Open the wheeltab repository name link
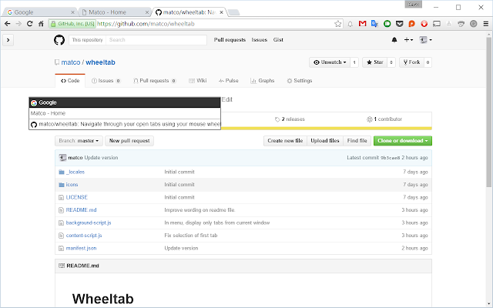 pos(100,62)
